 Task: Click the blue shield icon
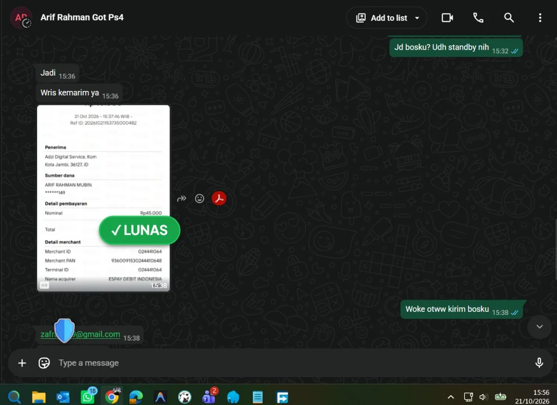coord(64,330)
